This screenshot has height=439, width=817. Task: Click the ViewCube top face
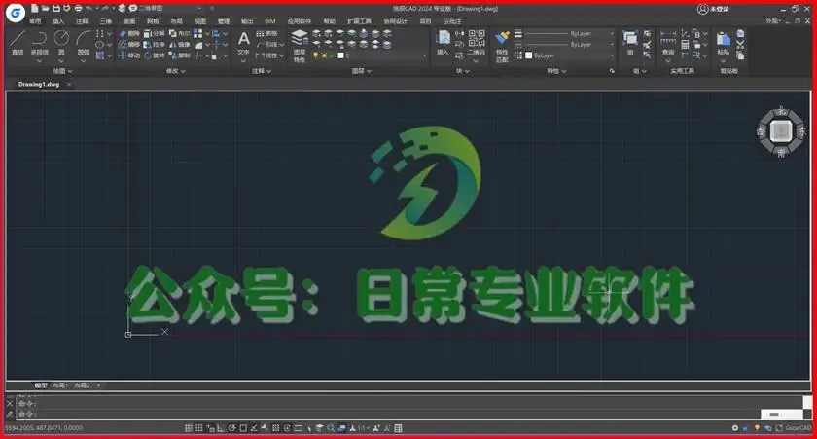[780, 130]
